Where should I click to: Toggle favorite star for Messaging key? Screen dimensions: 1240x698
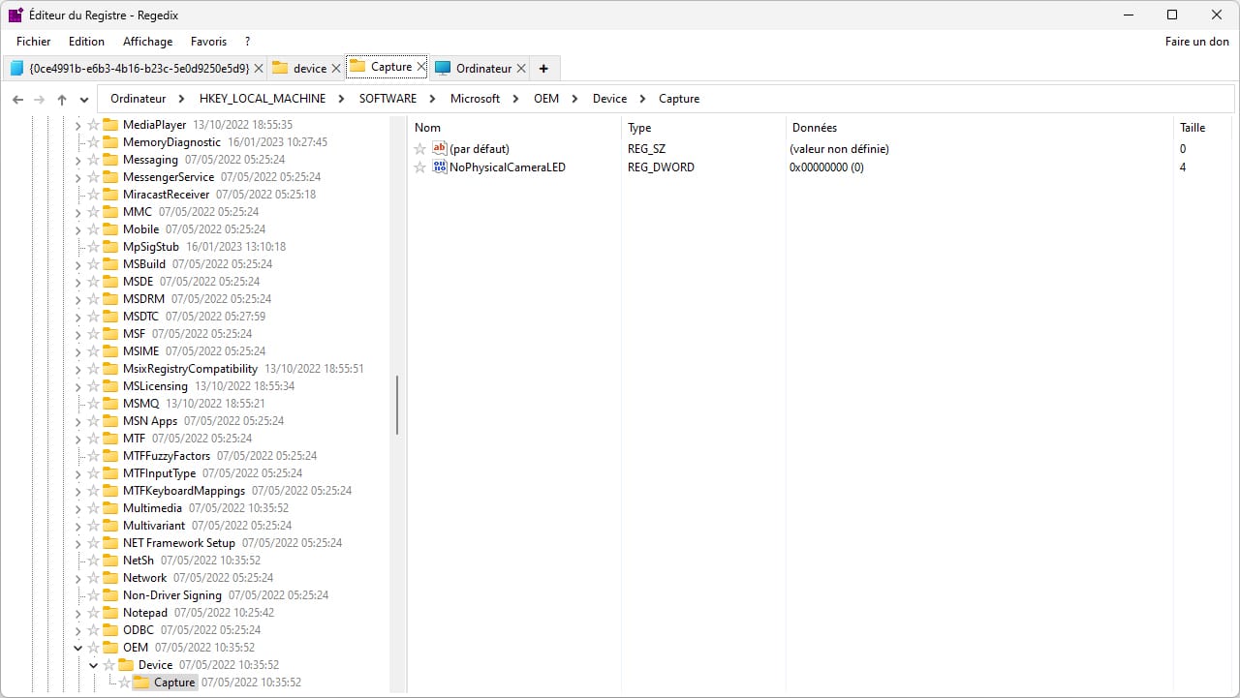(x=94, y=160)
